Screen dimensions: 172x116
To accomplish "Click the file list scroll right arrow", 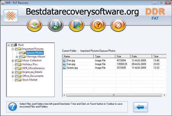I will pyautogui.click(x=164, y=95).
